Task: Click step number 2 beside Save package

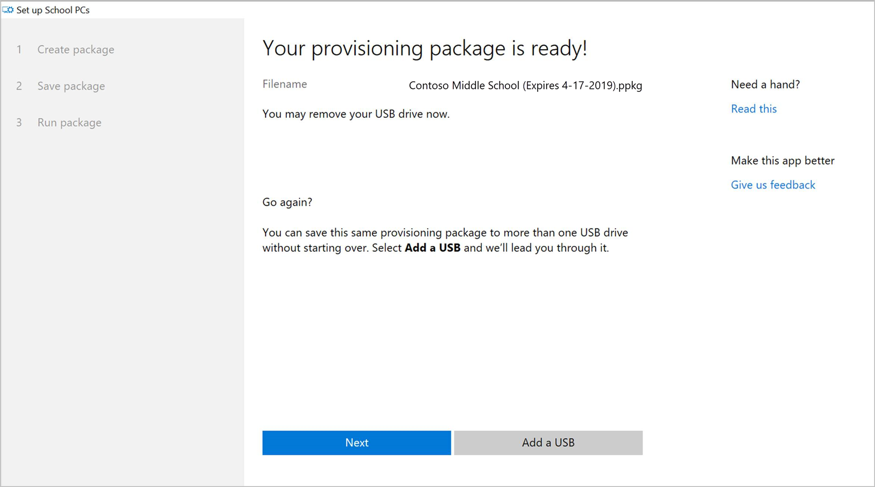Action: pos(19,86)
